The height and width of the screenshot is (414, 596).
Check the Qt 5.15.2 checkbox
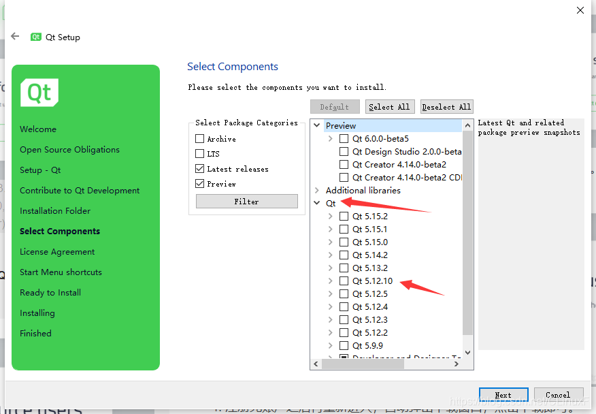(344, 216)
